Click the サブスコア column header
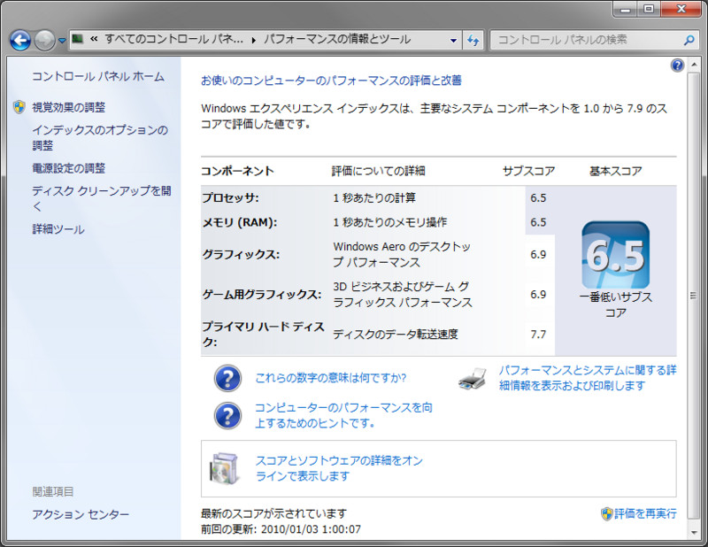Screen dimensions: 708x547 point(528,171)
